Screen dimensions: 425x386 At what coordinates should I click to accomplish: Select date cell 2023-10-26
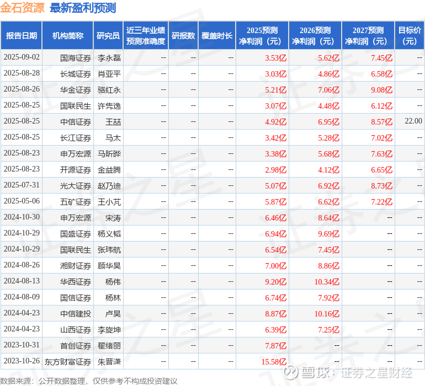(22, 361)
